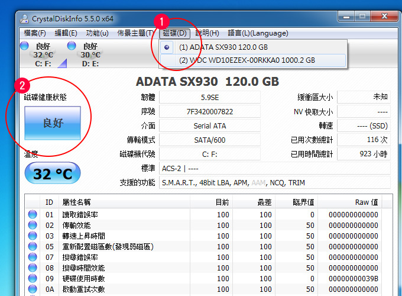Click the 923 小時 power-on hours value

coord(364,154)
